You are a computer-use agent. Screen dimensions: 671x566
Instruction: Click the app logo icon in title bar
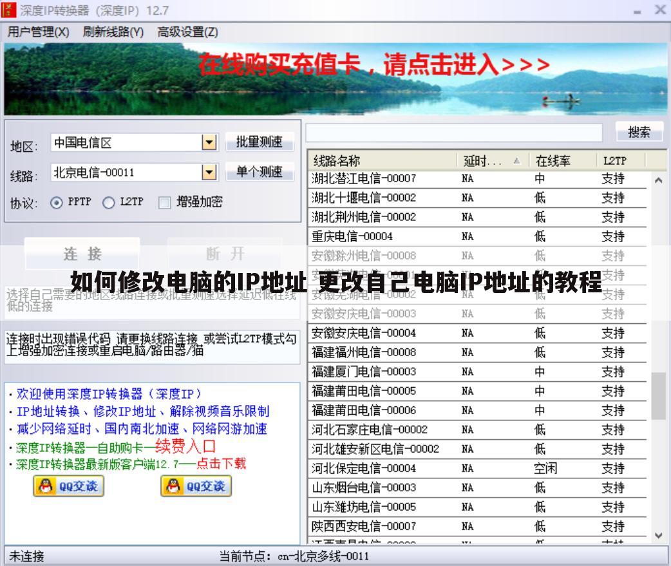tap(9, 10)
